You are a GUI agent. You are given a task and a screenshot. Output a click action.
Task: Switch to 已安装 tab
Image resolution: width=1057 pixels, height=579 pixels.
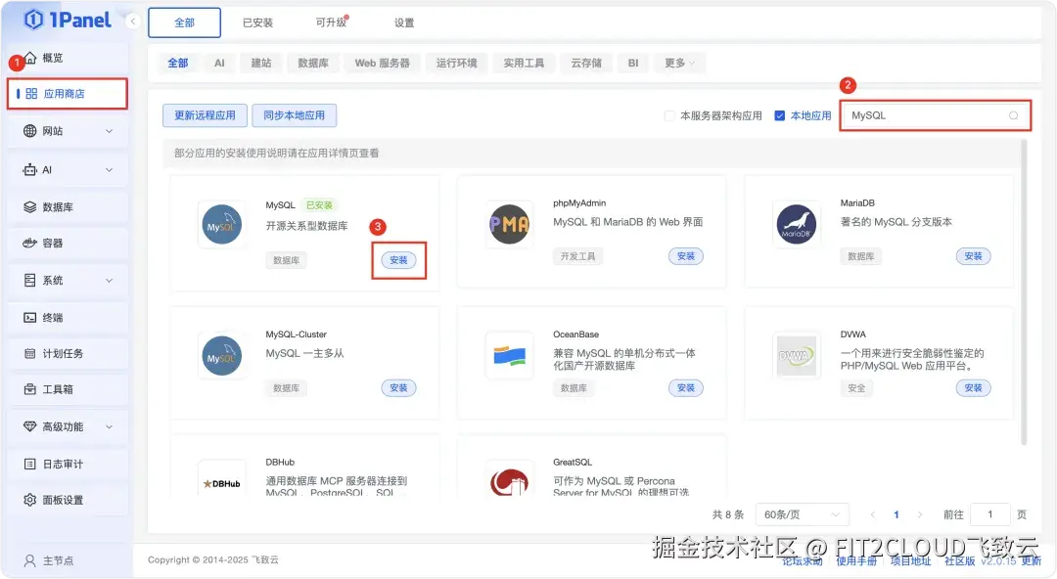click(257, 22)
